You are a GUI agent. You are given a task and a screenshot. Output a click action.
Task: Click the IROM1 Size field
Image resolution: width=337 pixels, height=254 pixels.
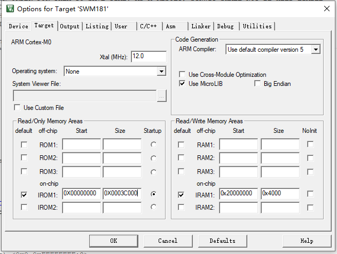point(122,194)
